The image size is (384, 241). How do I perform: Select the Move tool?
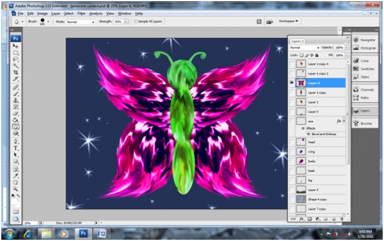point(15,46)
